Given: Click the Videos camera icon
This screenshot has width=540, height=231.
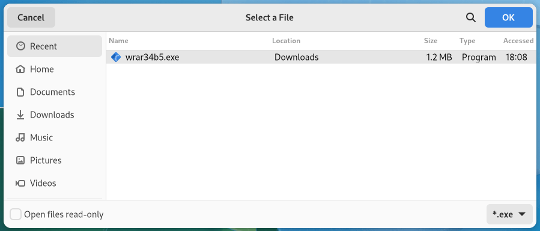Looking at the screenshot, I should [20, 183].
